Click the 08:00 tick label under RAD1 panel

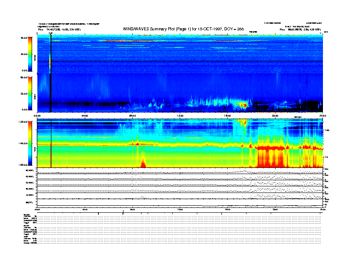click(132, 116)
